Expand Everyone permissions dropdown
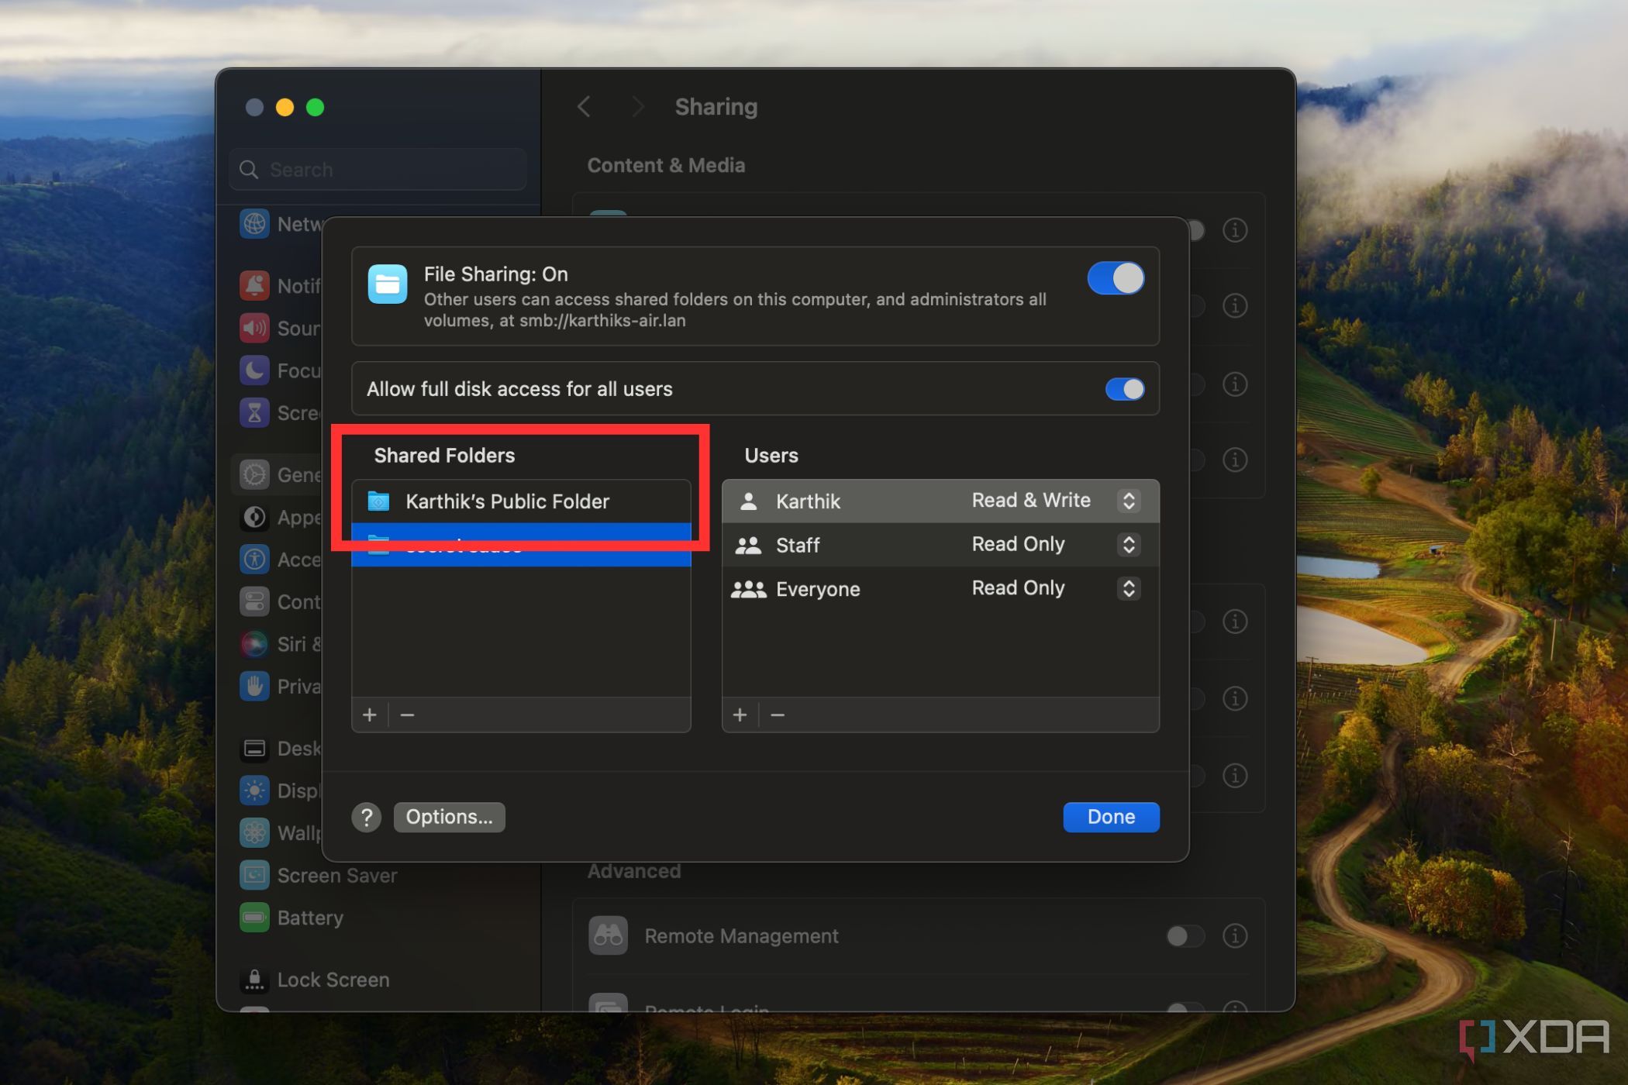 click(1123, 588)
